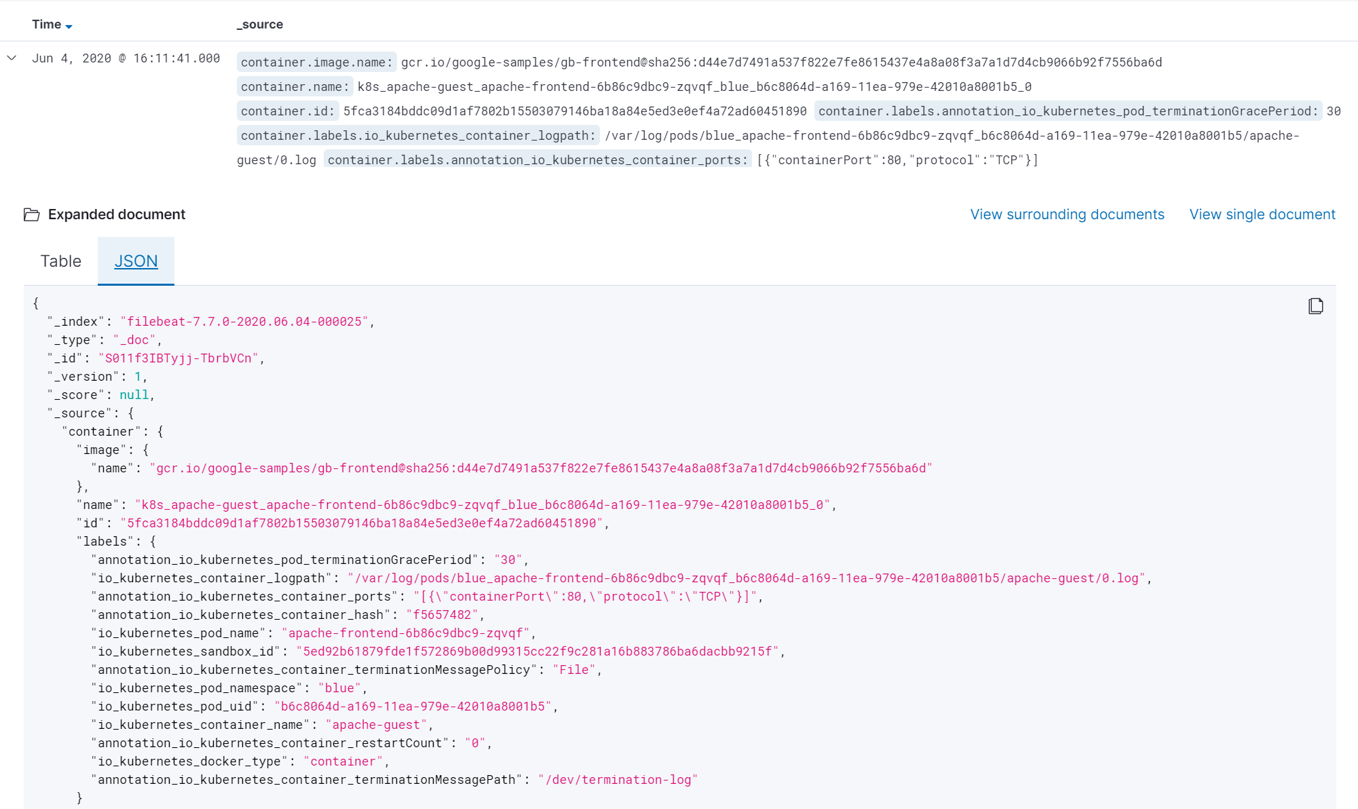Select gcr.io image name value in JSON
The width and height of the screenshot is (1358, 809).
(541, 468)
